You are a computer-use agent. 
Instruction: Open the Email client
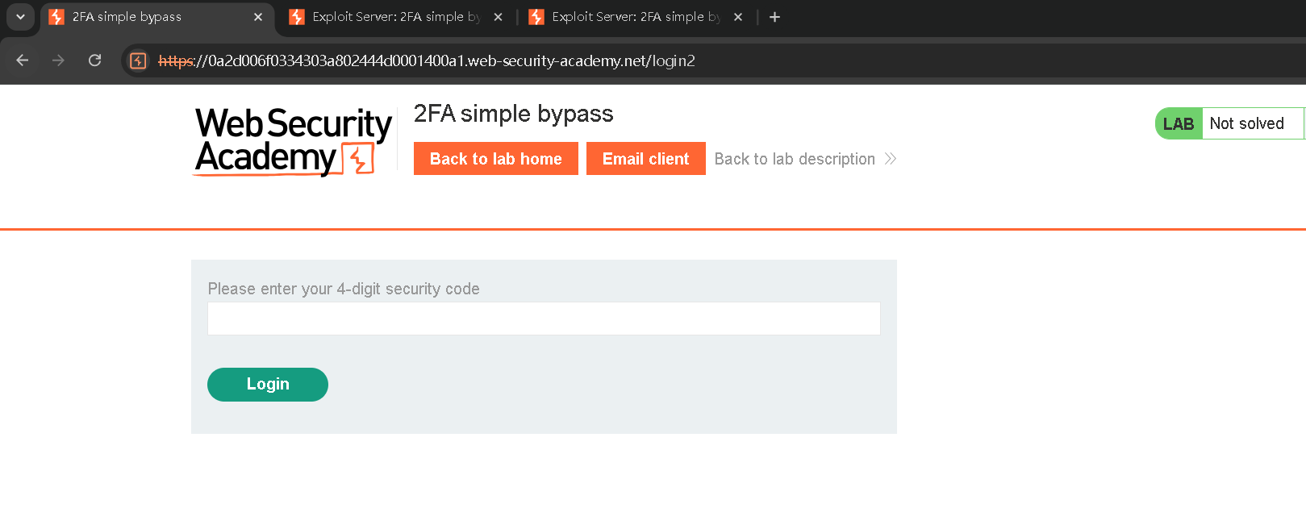pyautogui.click(x=645, y=159)
